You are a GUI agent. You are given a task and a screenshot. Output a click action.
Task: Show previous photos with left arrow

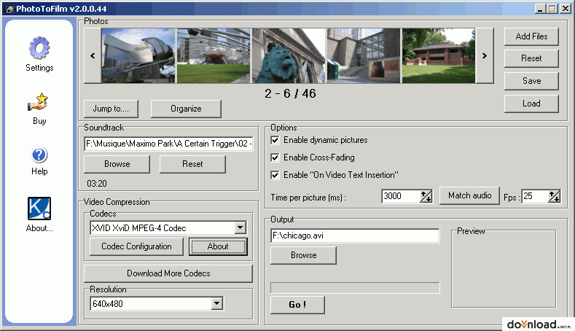pyautogui.click(x=93, y=56)
